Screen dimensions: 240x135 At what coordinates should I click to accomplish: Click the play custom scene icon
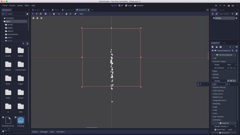232,6
